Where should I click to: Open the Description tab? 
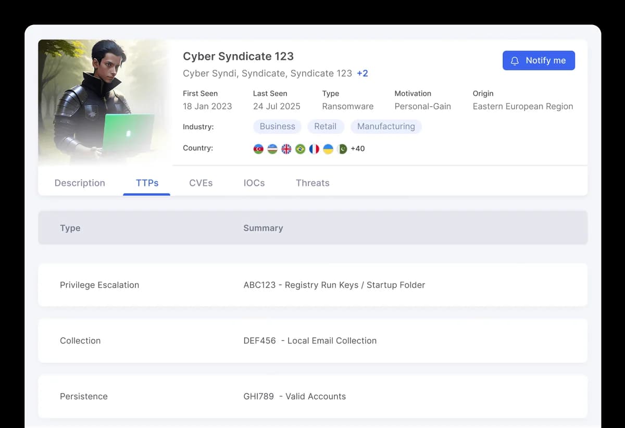(80, 183)
